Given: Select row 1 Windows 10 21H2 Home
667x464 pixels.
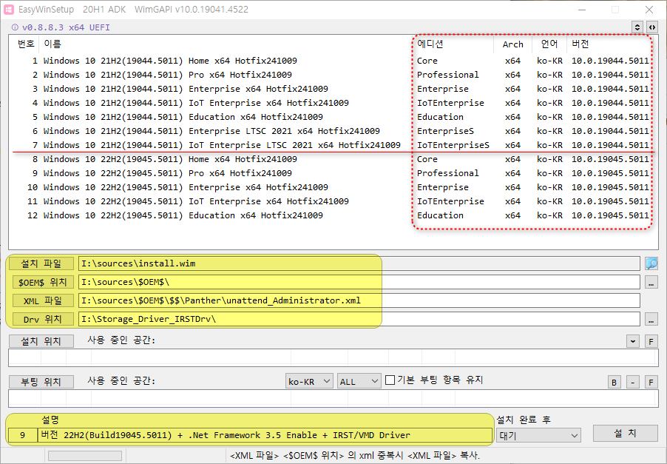Looking at the screenshot, I should (332, 61).
